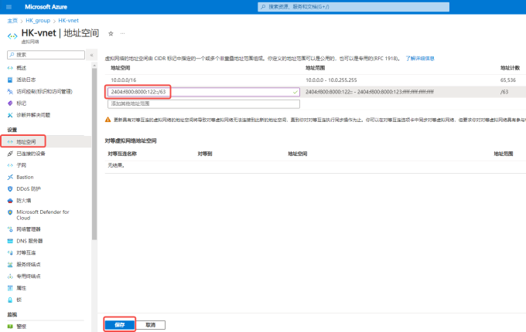Open DNS 服务器 settings

pyautogui.click(x=29, y=241)
